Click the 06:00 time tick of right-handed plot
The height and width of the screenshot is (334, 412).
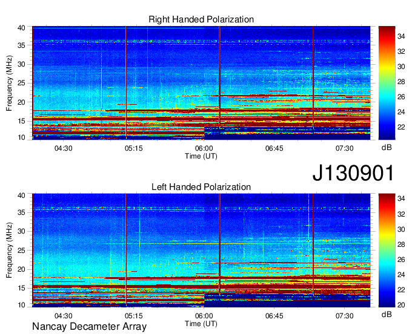204,148
